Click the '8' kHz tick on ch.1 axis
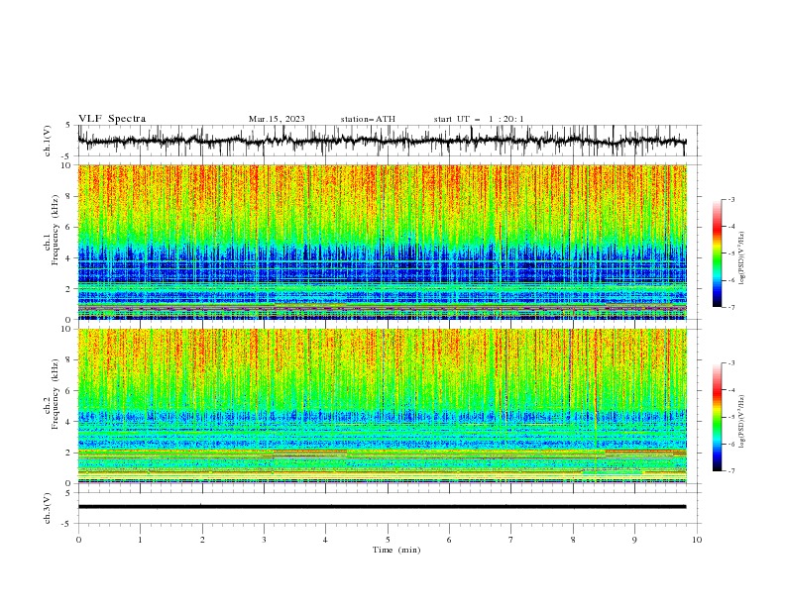 pyautogui.click(x=69, y=196)
